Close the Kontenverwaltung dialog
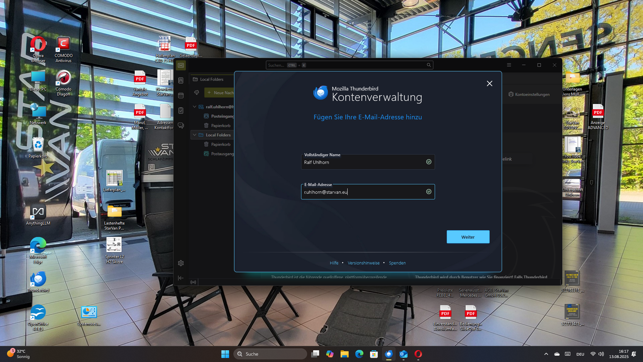The width and height of the screenshot is (643, 362). coord(489,83)
